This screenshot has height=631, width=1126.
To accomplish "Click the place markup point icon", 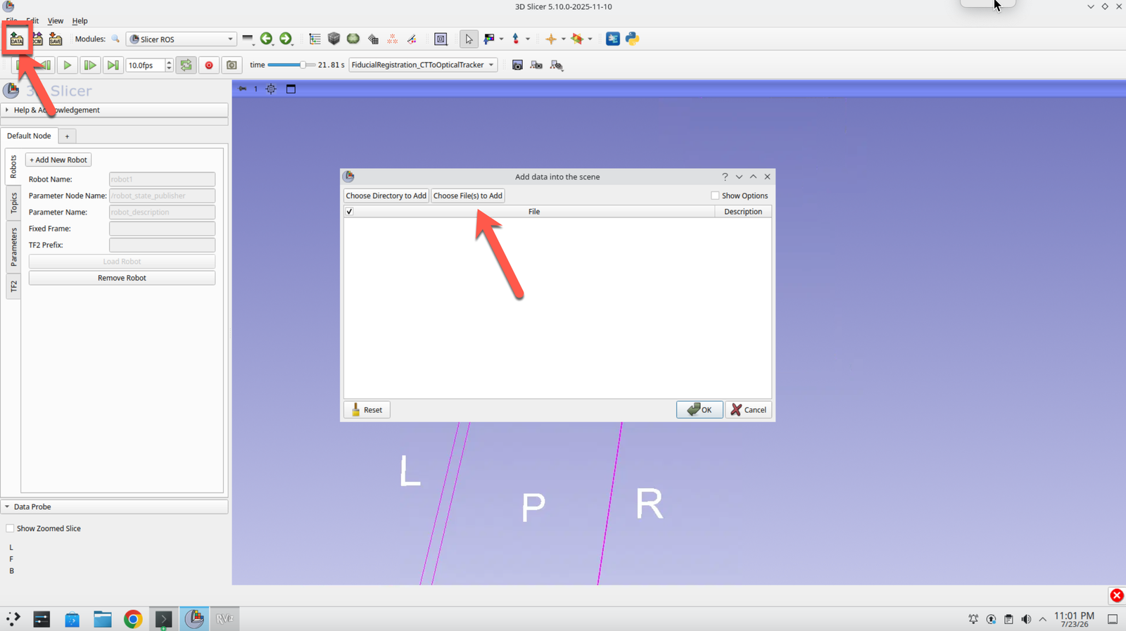I will pyautogui.click(x=515, y=39).
